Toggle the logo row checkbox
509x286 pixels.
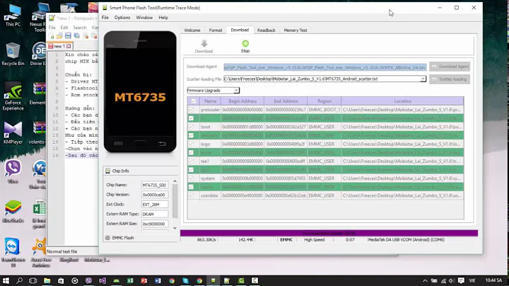point(191,144)
